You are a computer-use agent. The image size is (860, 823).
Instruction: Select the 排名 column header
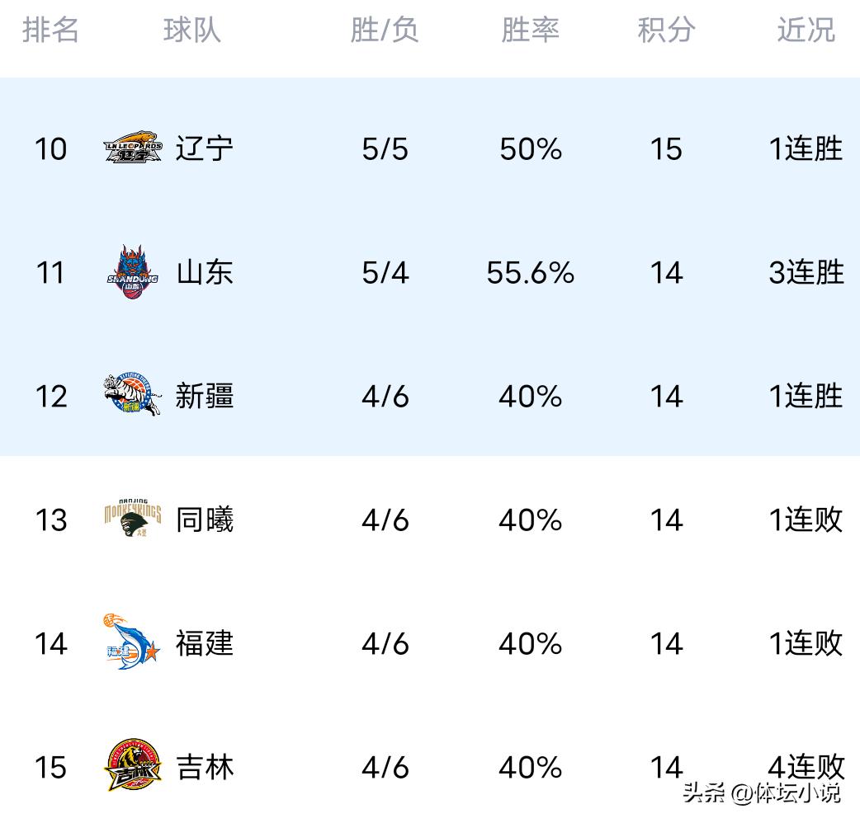[50, 31]
